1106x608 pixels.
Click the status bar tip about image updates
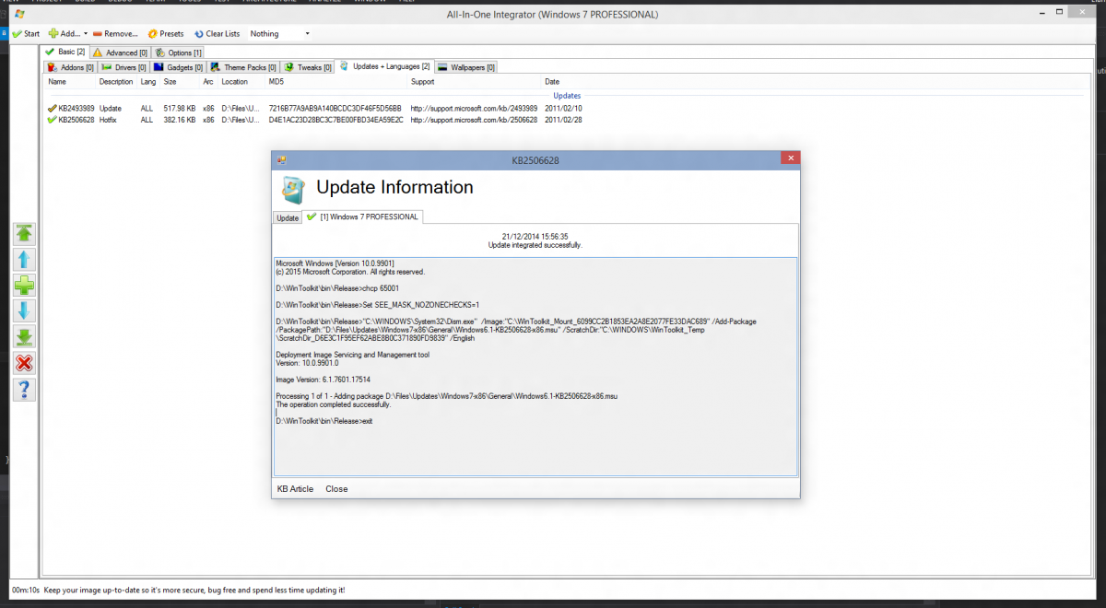pyautogui.click(x=193, y=590)
